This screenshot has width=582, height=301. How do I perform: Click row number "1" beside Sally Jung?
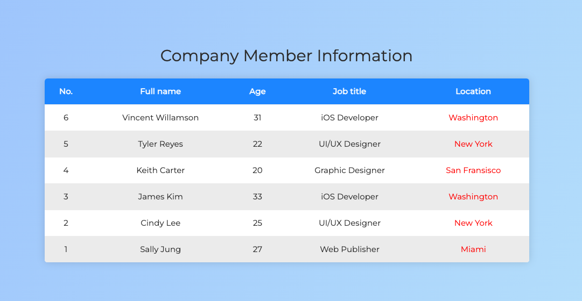[66, 249]
